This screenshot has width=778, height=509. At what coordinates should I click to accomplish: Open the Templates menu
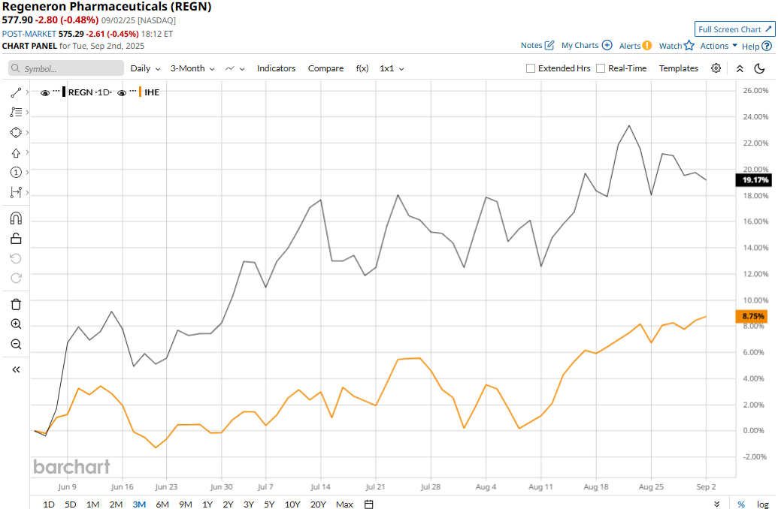pyautogui.click(x=678, y=68)
